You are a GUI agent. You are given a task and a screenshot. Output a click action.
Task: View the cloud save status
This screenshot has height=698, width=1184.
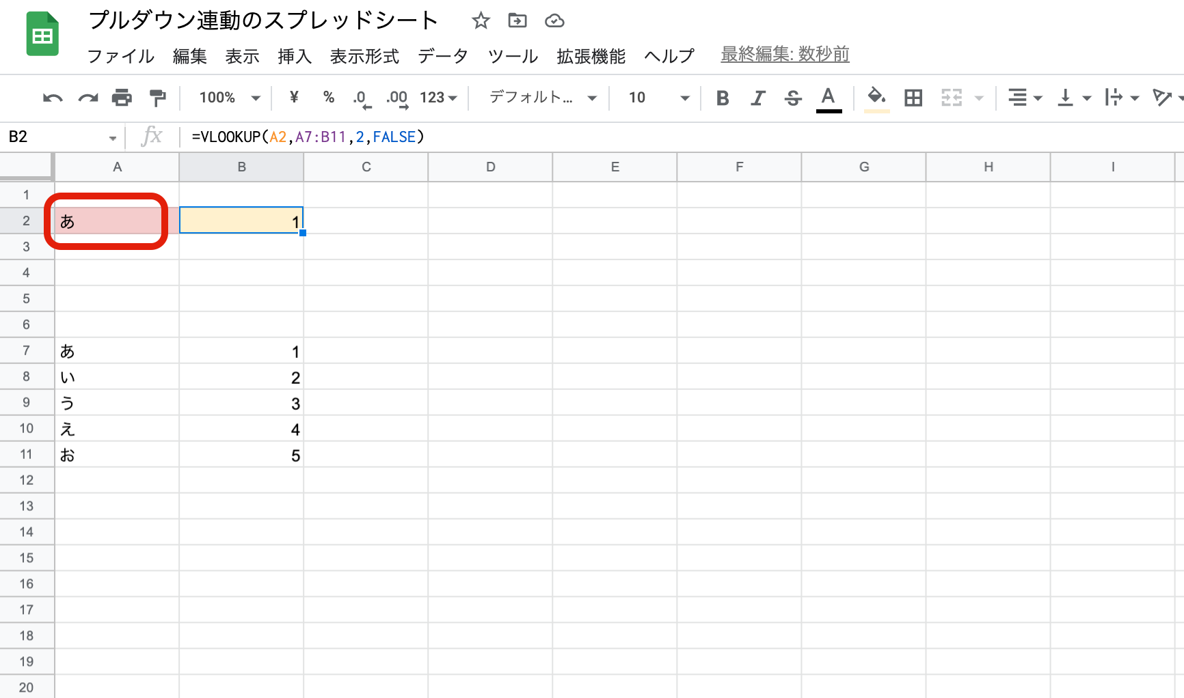click(x=554, y=21)
